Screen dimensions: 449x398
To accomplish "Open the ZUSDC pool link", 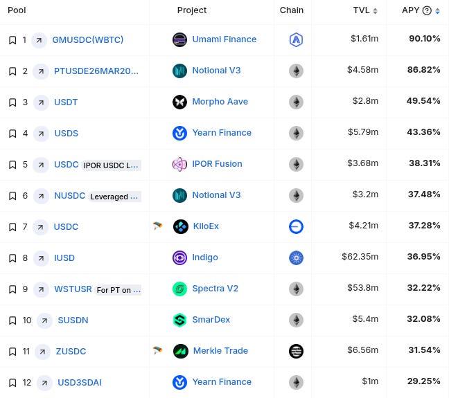I will coord(71,352).
